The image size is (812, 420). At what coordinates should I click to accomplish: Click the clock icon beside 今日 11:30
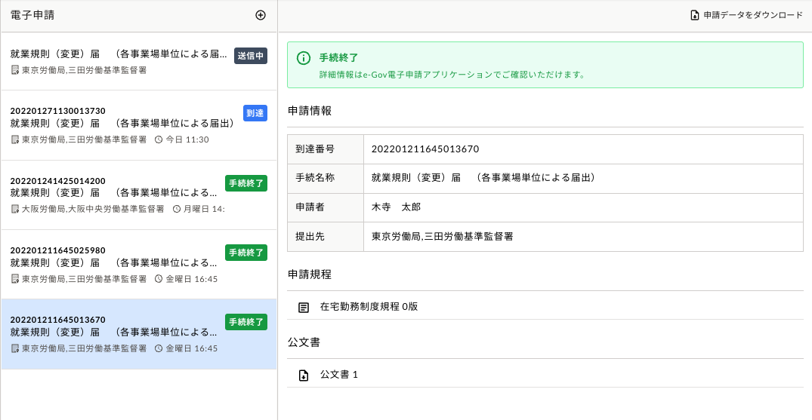tap(159, 139)
